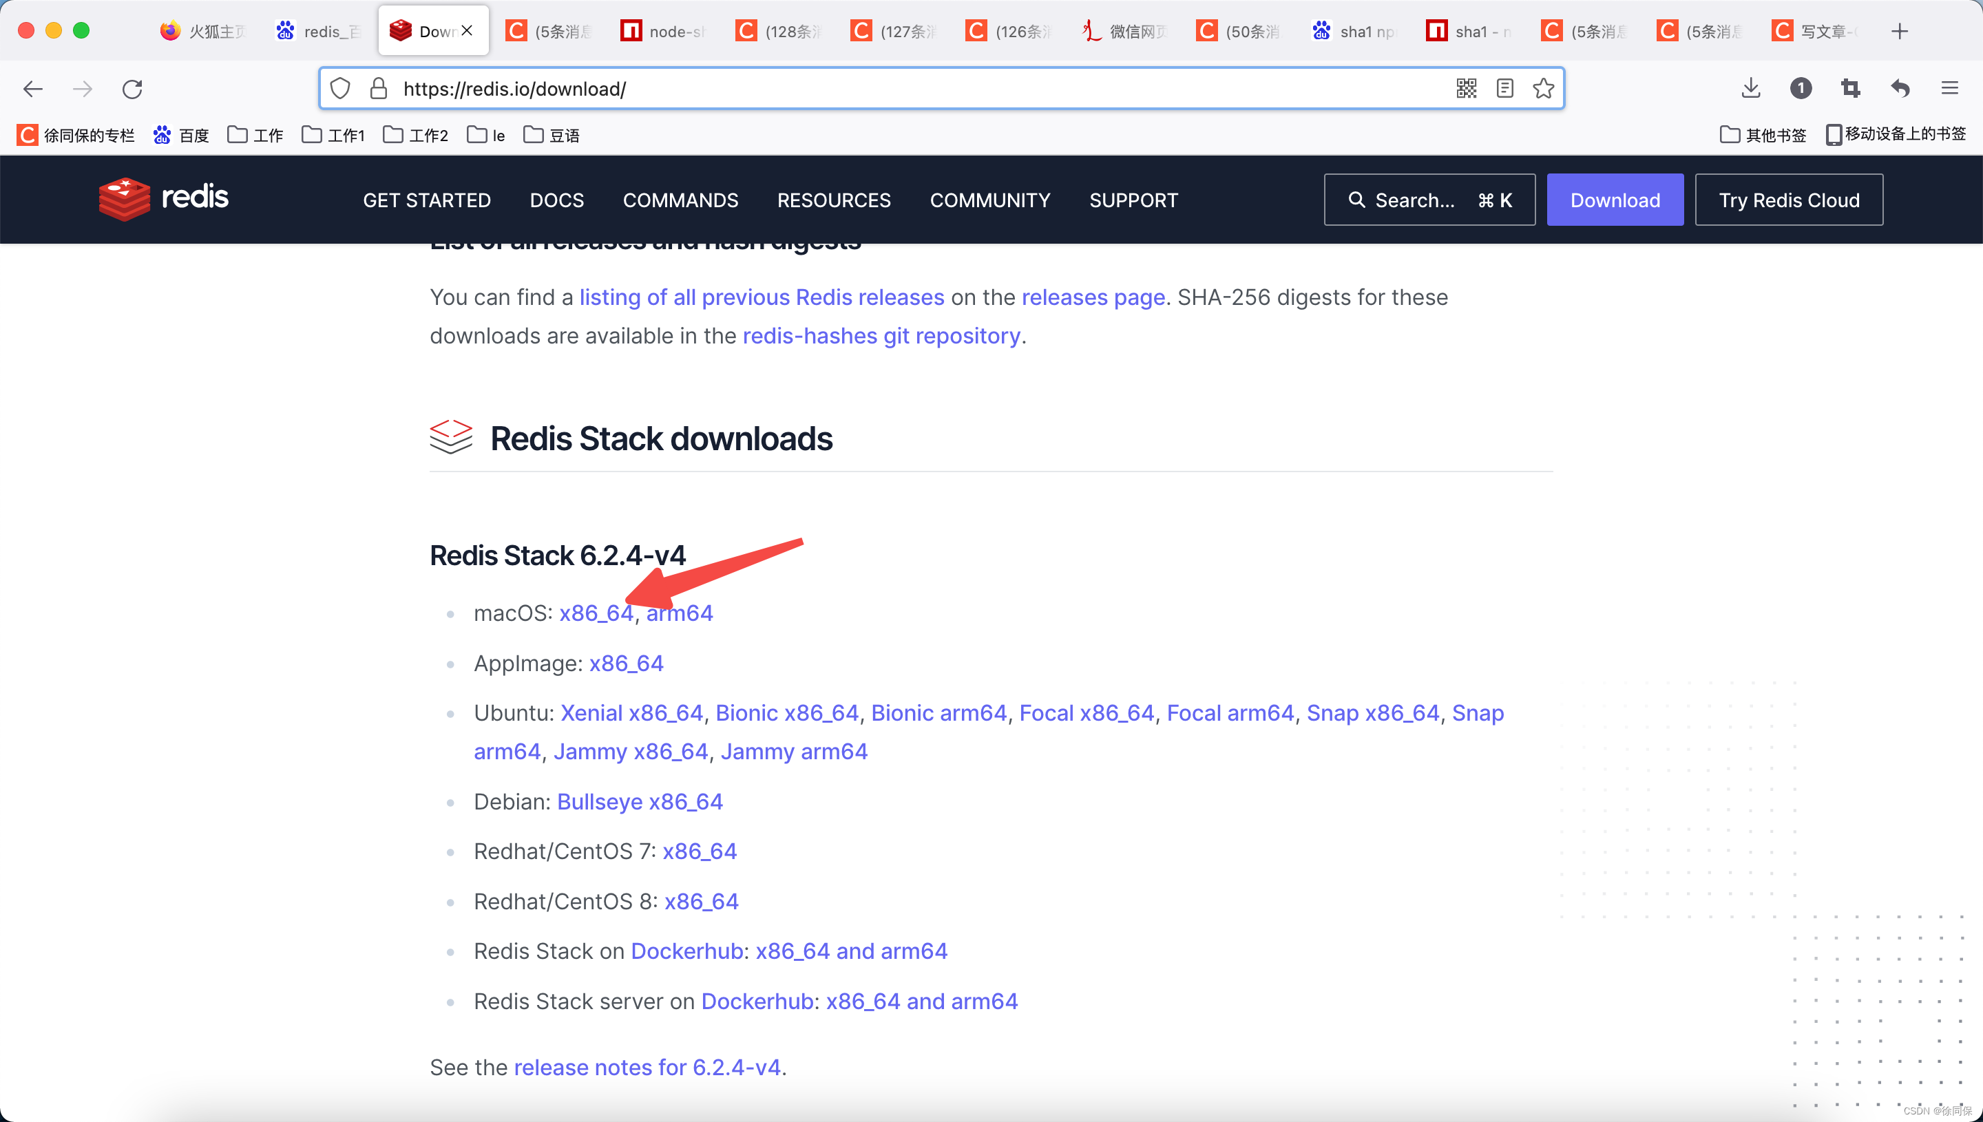Select COMMANDS in the Redis navigation menu
The width and height of the screenshot is (1983, 1122).
680,200
